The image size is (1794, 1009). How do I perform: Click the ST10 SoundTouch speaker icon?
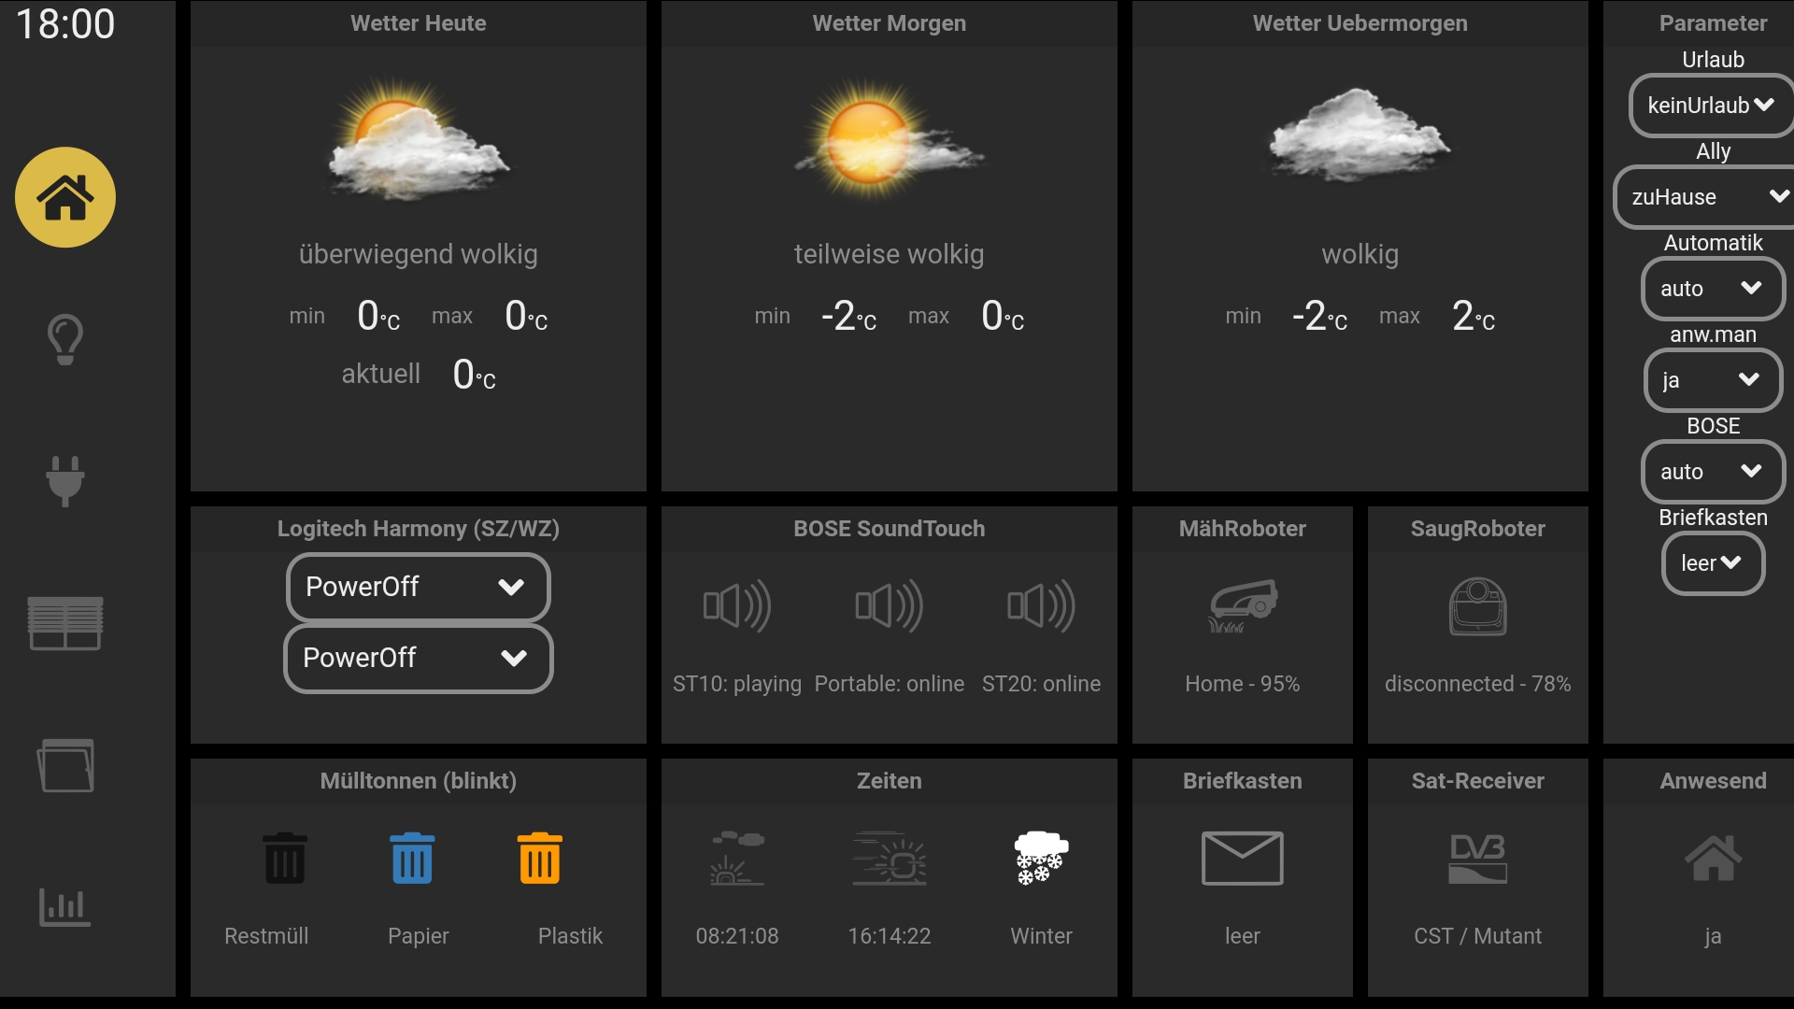(737, 606)
